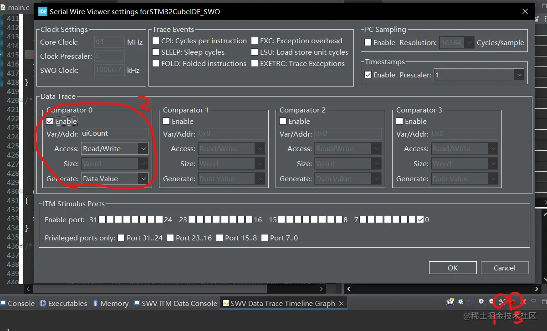Check ITM stimulus port 24
Screen dimensions: 547x331
[x=159, y=220]
